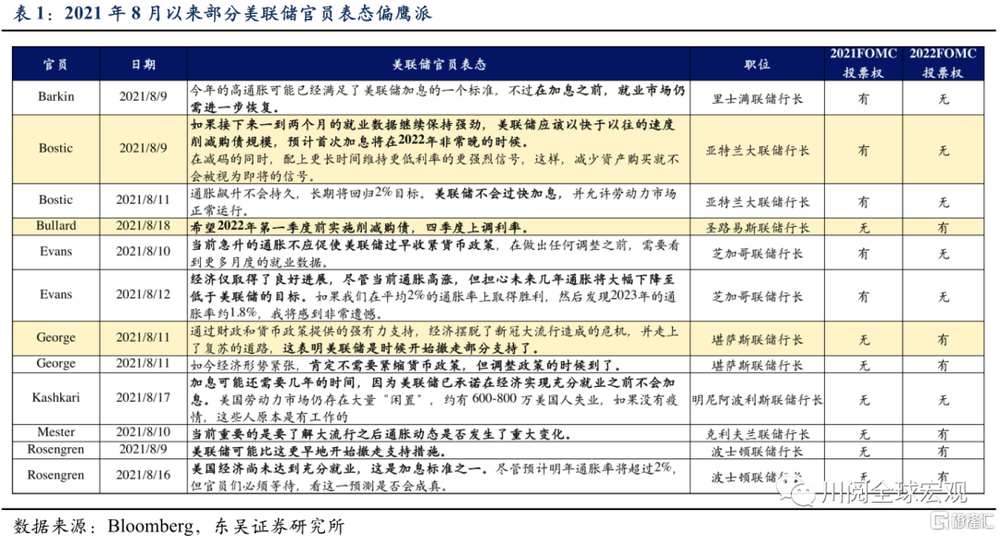Click "有" under 2021FOMC in the 2021/8/12 row
The image size is (1000, 536).
click(x=863, y=296)
